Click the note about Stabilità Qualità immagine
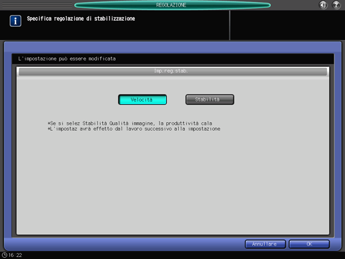345x259 pixels. tap(129, 123)
